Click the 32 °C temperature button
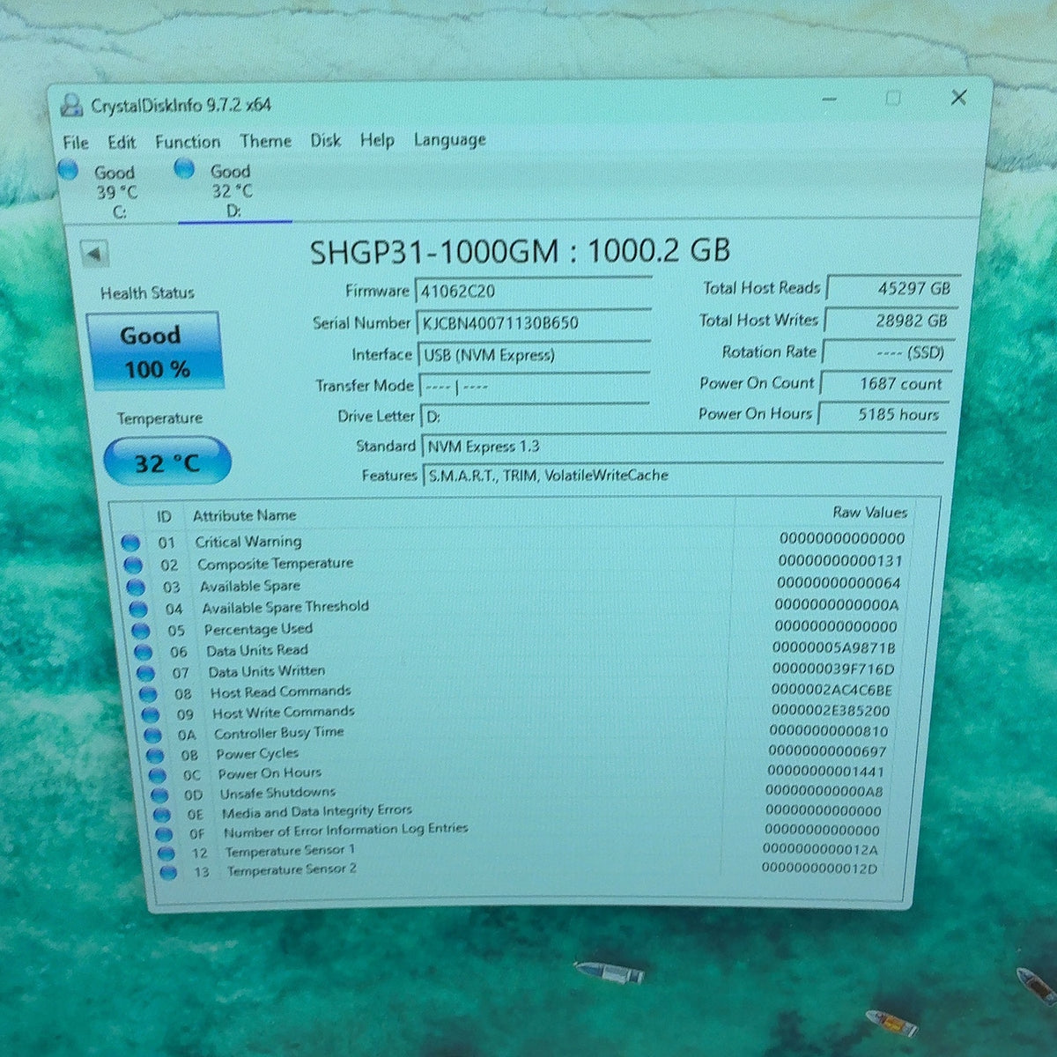Screen dimensions: 1057x1057 coord(166,462)
